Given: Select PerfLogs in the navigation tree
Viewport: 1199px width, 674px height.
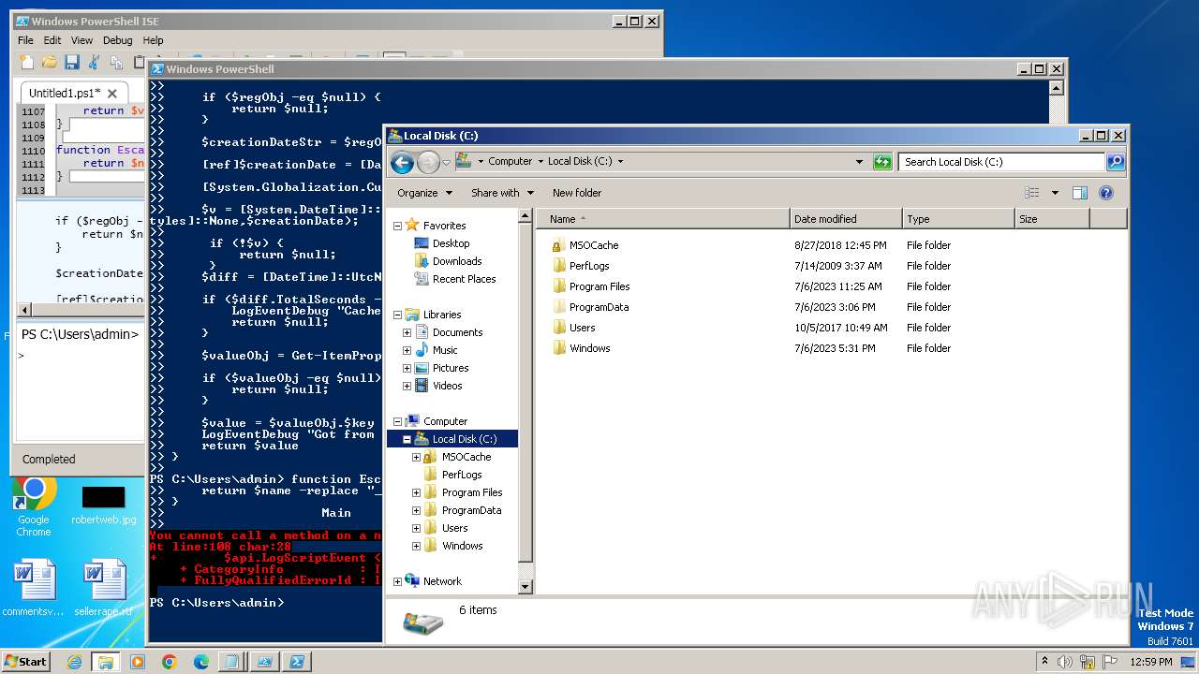Looking at the screenshot, I should pos(462,475).
